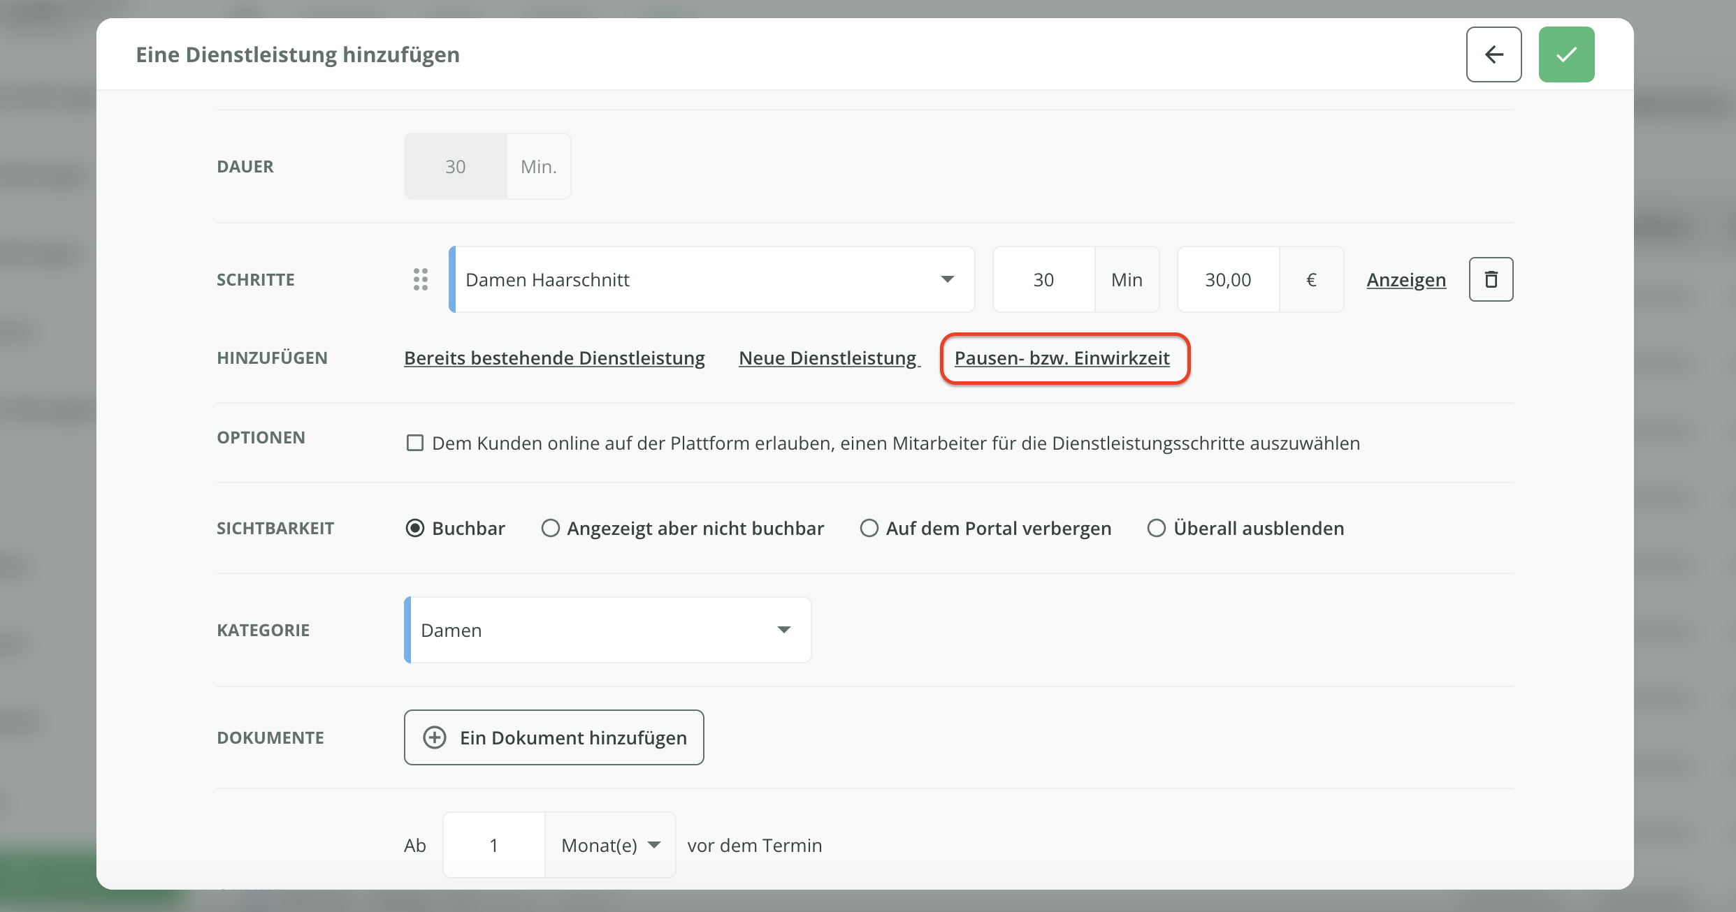1736x912 pixels.
Task: Click the Anzeigen link
Action: [x=1406, y=279]
